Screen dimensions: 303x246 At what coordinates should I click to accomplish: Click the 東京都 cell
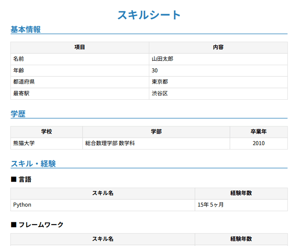[x=218, y=82]
